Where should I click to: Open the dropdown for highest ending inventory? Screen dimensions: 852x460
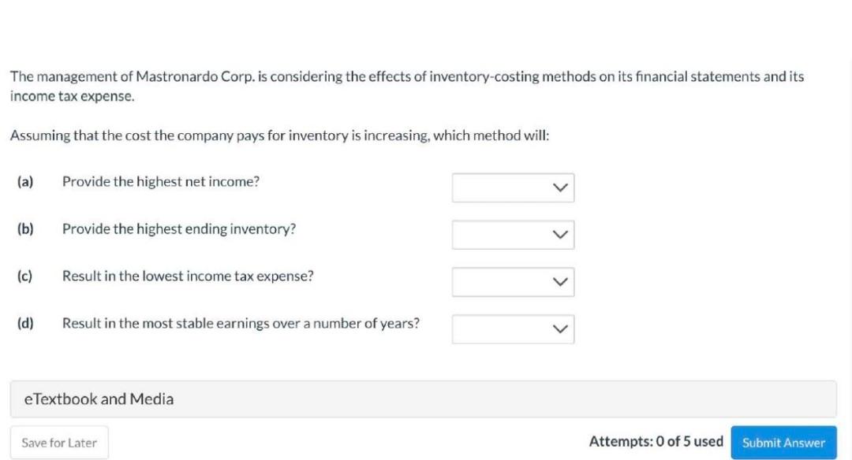[513, 234]
